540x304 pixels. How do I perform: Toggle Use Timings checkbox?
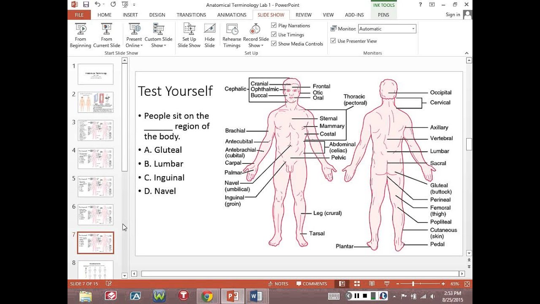[274, 35]
